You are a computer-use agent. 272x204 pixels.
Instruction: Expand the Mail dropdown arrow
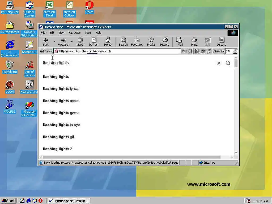[184, 40]
